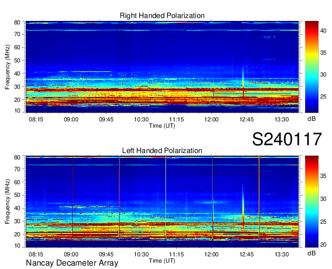The height and width of the screenshot is (269, 332).
Task: Click the Right Handed Polarization spectrogram
Action: [x=162, y=67]
